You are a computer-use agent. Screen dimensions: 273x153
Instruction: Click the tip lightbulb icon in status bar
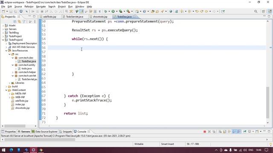coord(270,144)
